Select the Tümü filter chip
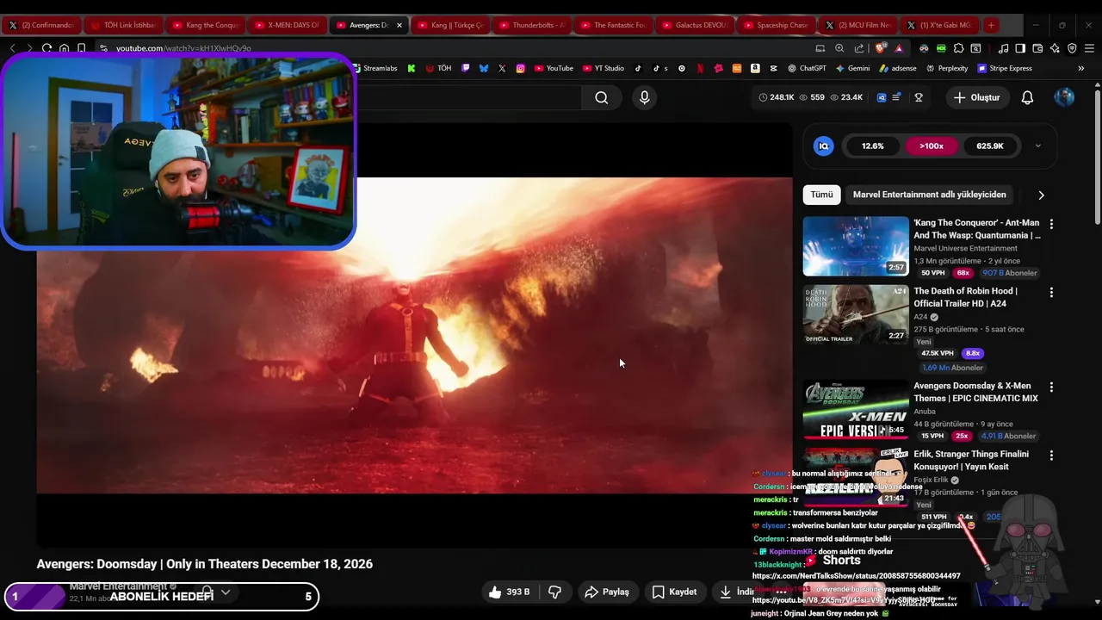Image resolution: width=1102 pixels, height=620 pixels. [821, 195]
